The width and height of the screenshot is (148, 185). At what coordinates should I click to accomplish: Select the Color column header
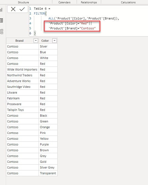pyautogui.click(x=45, y=41)
